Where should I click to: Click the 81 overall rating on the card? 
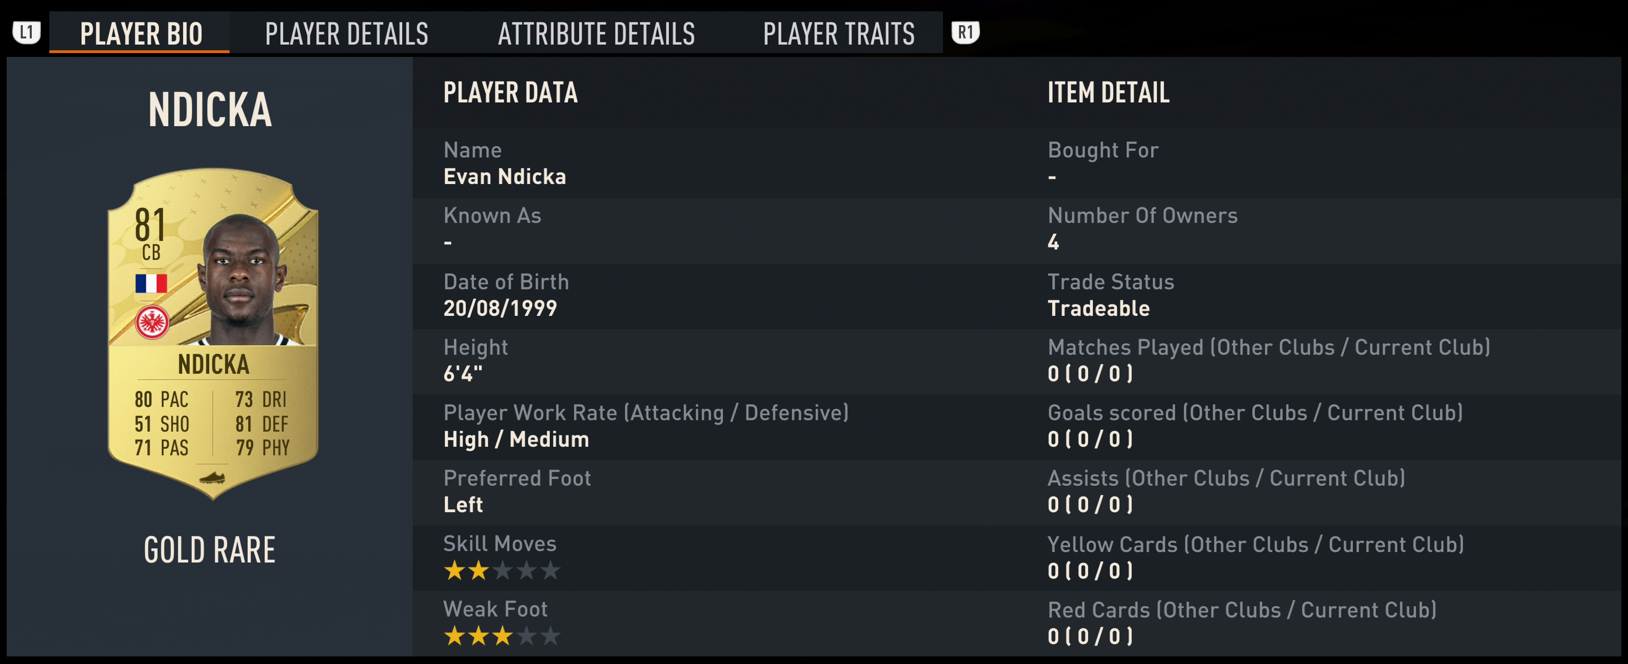click(x=150, y=225)
